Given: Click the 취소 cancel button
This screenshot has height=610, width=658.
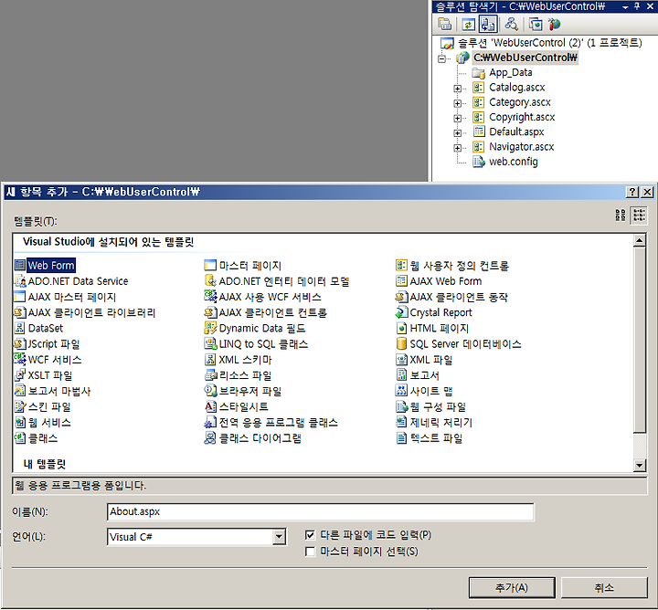Looking at the screenshot, I should pos(604,587).
